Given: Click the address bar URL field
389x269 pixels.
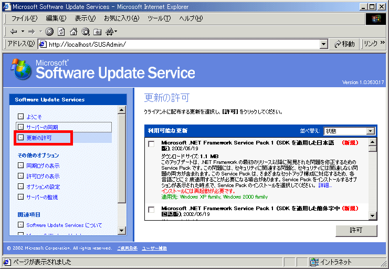Looking at the screenshot, I should click(x=178, y=44).
